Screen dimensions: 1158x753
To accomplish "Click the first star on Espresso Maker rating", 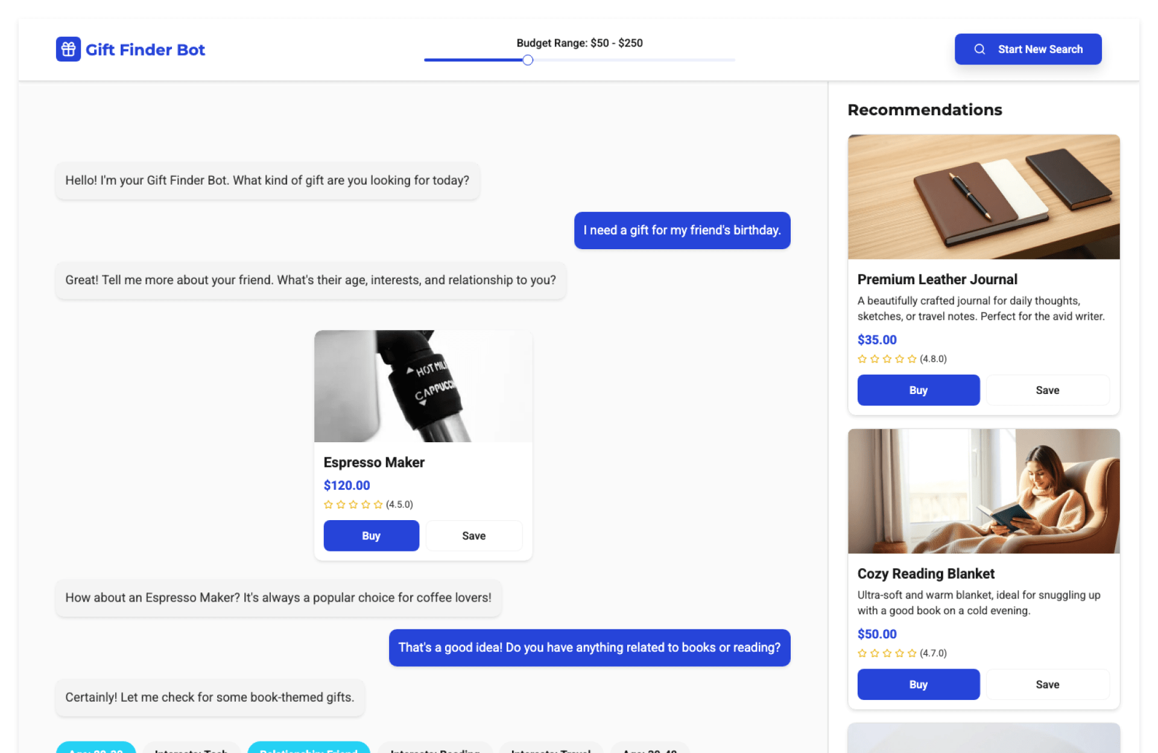I will (328, 504).
